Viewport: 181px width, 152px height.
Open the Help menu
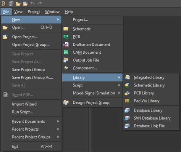tap(69, 12)
